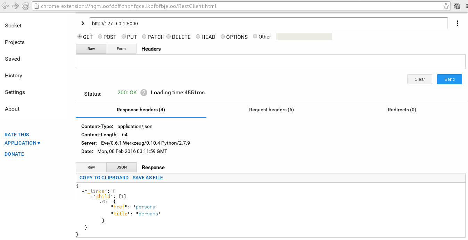Bookmark this page with the star icon

point(446,6)
